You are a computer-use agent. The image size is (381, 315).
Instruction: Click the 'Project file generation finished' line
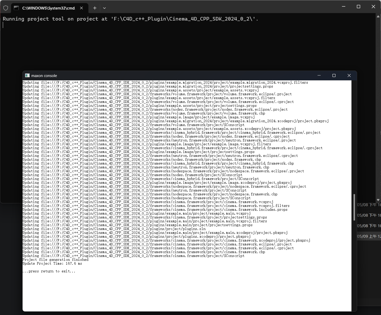coord(55,260)
